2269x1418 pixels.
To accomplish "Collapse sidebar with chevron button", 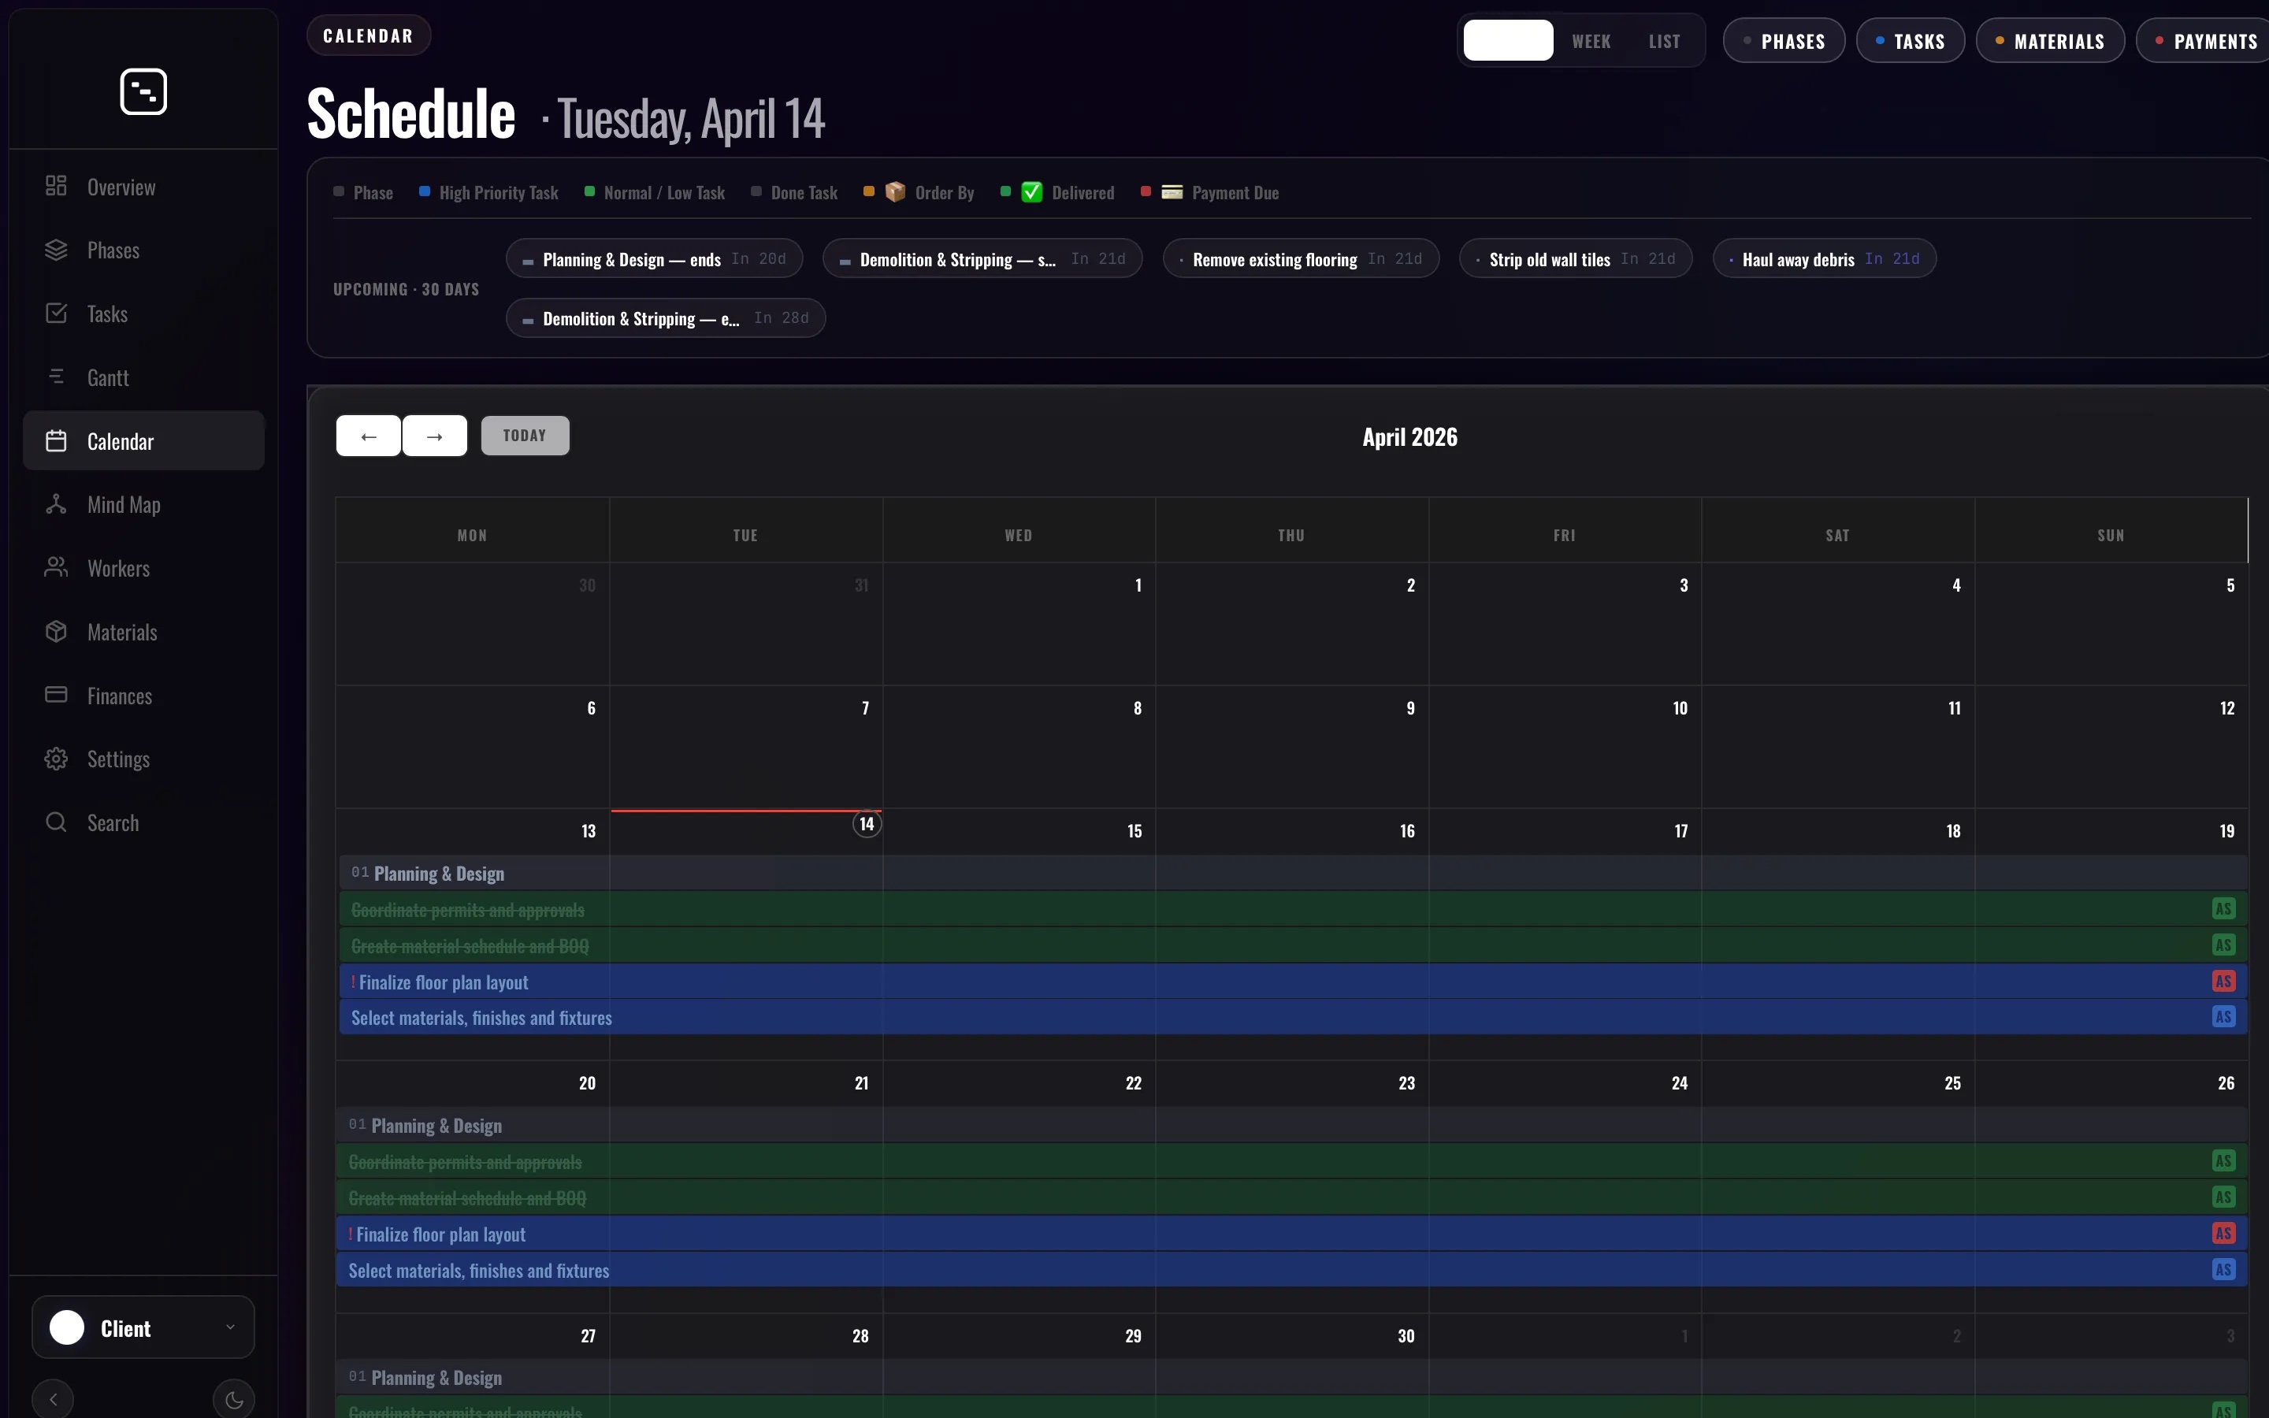I will [54, 1399].
